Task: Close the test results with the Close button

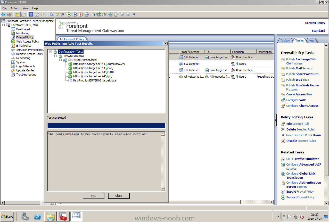Action: pyautogui.click(x=119, y=196)
